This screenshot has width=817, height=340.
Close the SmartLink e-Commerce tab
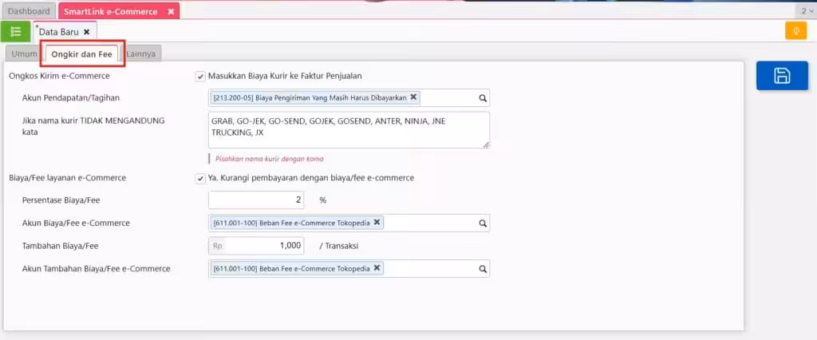click(171, 11)
